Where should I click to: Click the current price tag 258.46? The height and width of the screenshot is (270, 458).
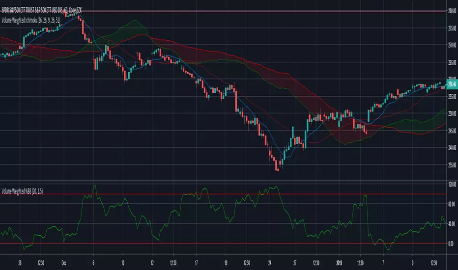click(x=452, y=84)
